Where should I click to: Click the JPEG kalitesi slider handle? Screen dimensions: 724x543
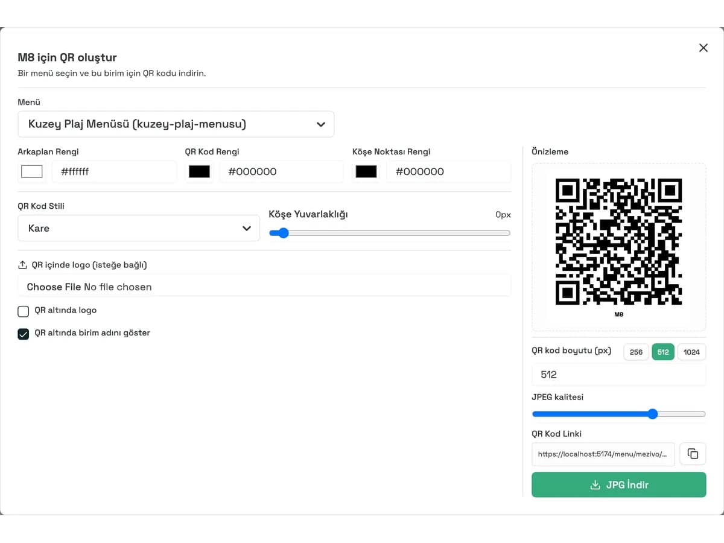(x=652, y=414)
